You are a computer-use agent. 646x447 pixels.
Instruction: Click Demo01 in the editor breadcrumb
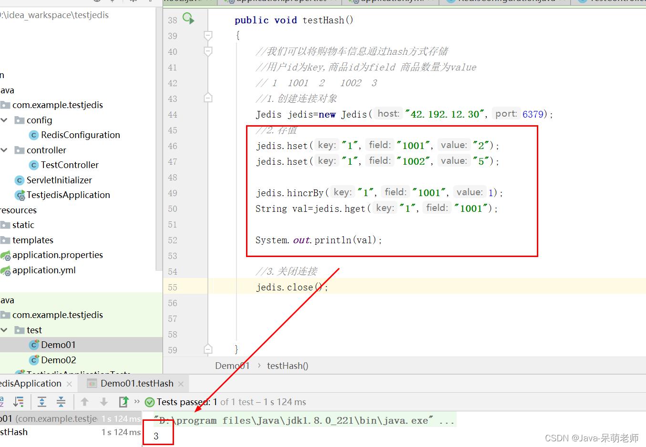[232, 366]
